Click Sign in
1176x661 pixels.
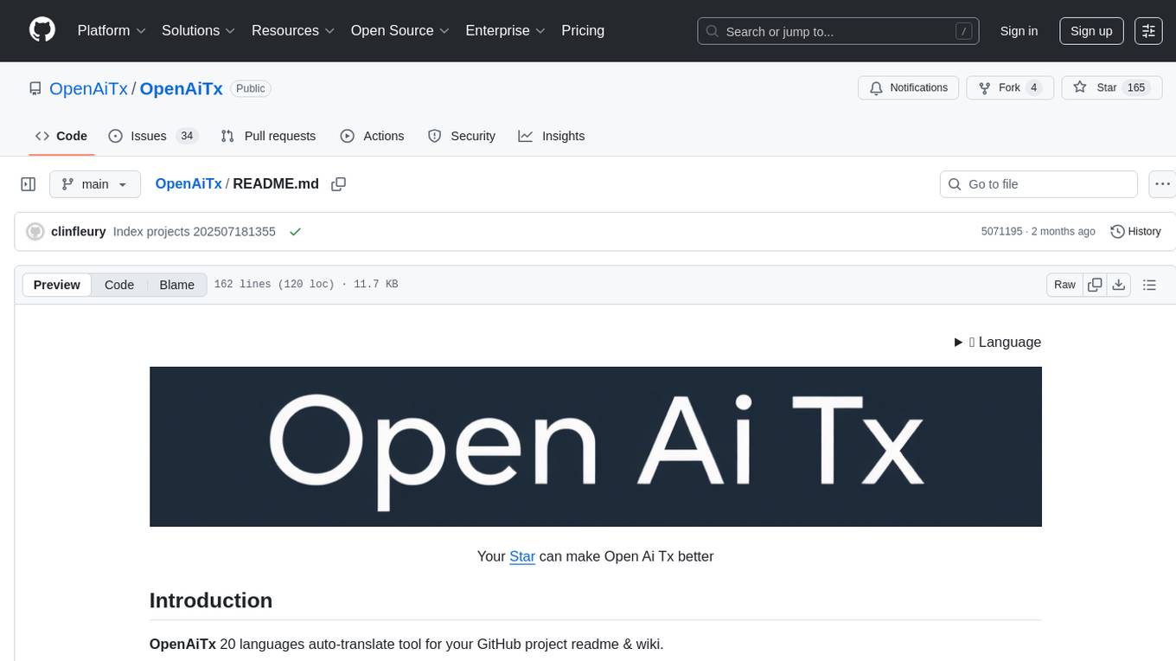[x=1019, y=31]
